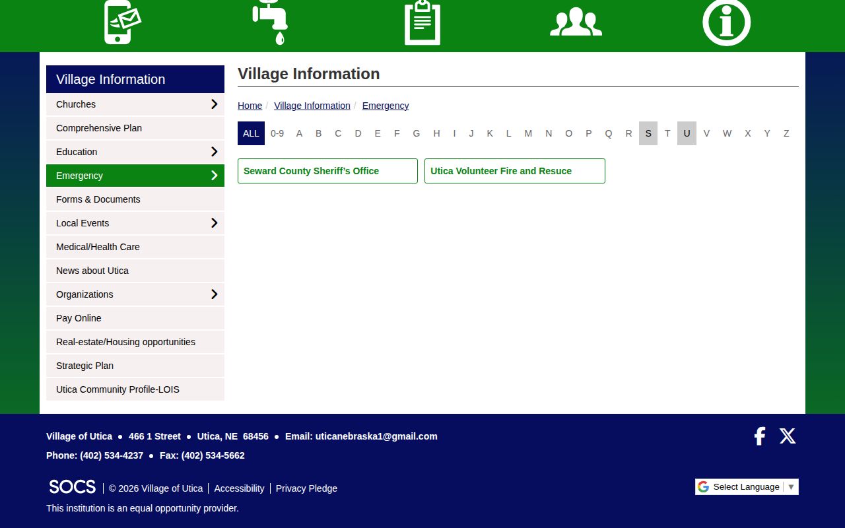Expand the Local Events submenu arrow
The height and width of the screenshot is (528, 845).
pyautogui.click(x=214, y=223)
